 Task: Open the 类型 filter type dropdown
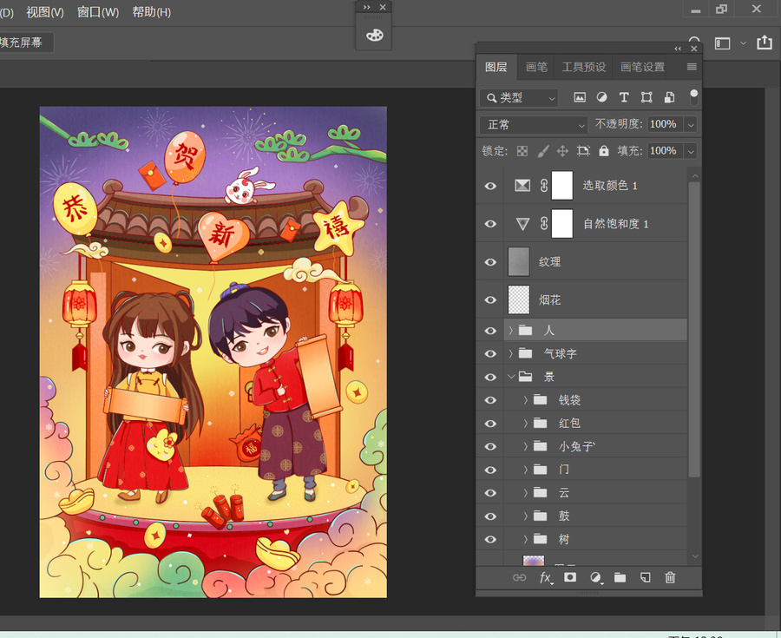519,97
